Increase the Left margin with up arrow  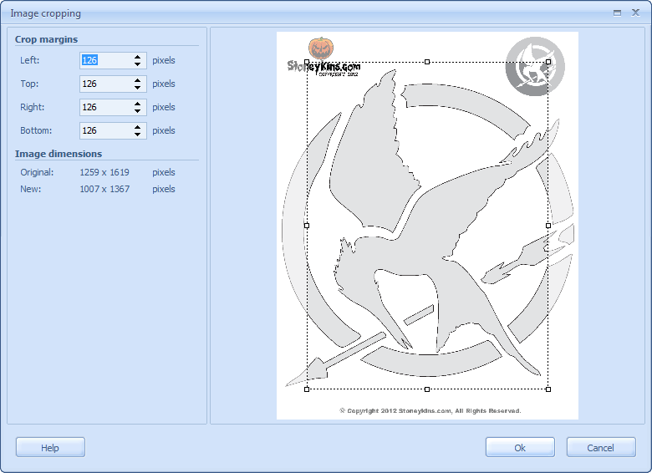[x=138, y=57]
